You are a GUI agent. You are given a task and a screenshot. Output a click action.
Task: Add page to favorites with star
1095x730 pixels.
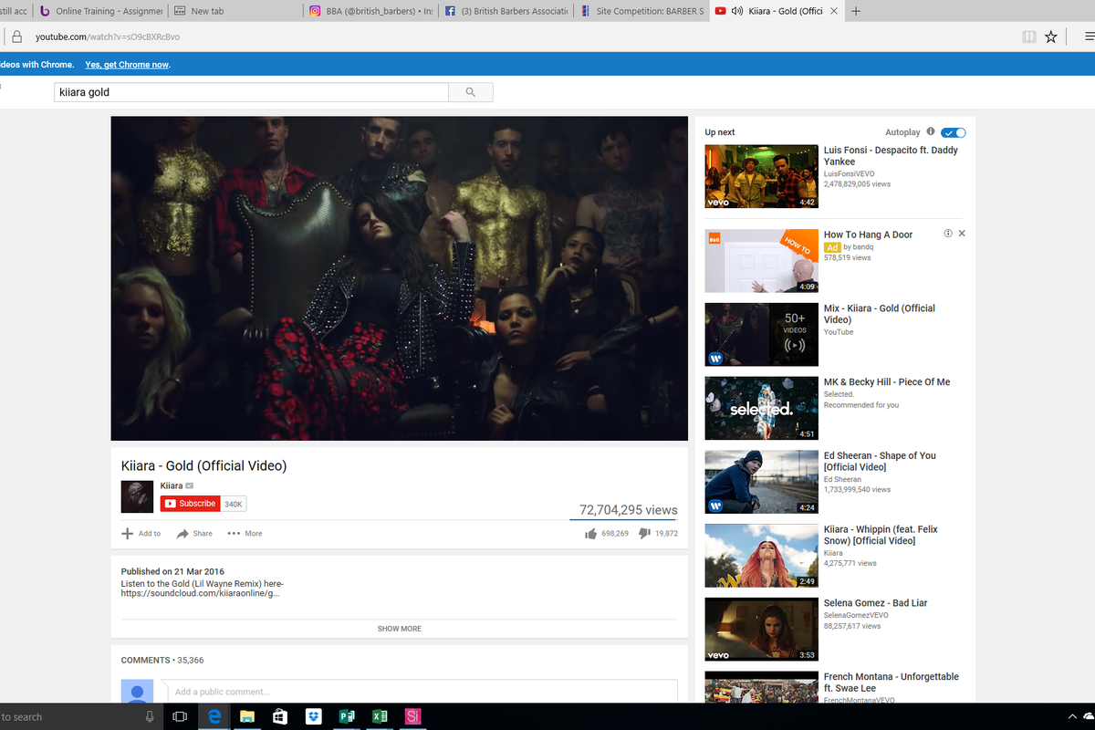1051,36
